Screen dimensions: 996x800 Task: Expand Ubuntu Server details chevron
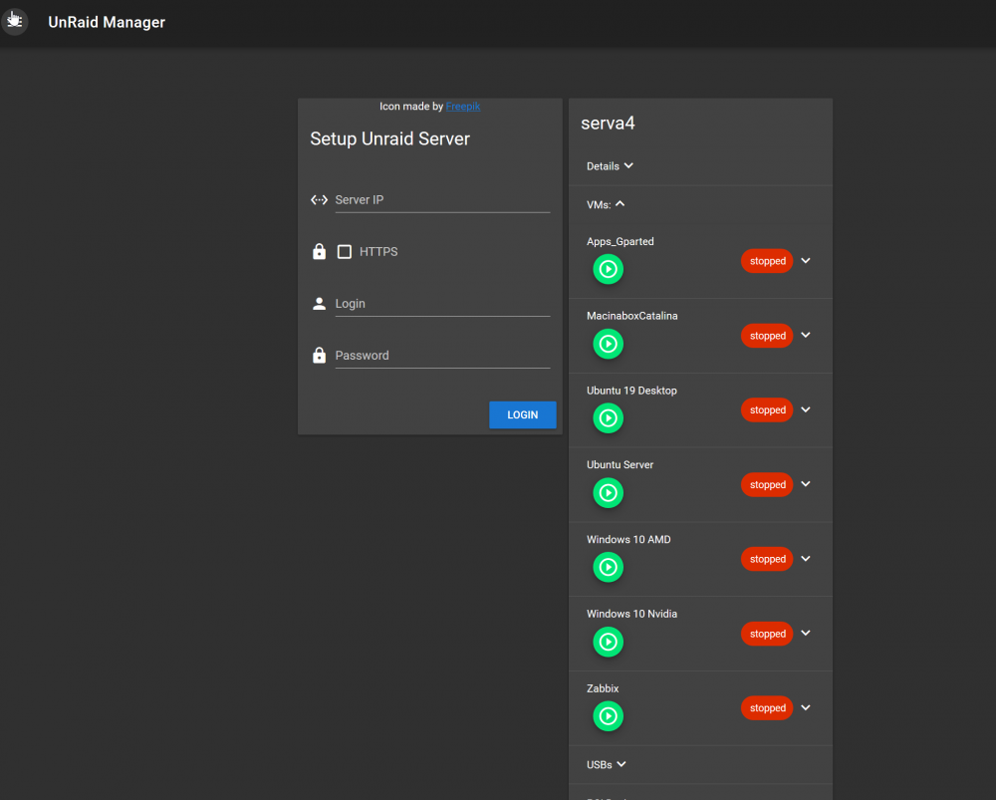pyautogui.click(x=806, y=484)
